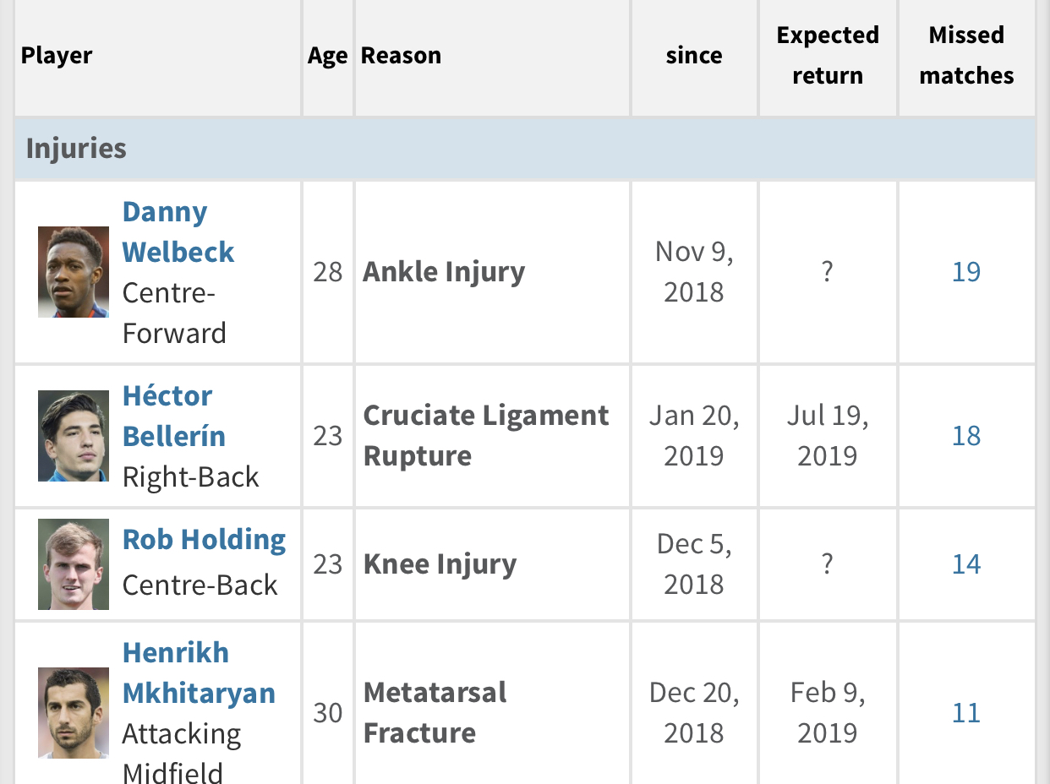Open Danny Welbeck's player profile link
Screen dimensions: 1050x784
178,231
